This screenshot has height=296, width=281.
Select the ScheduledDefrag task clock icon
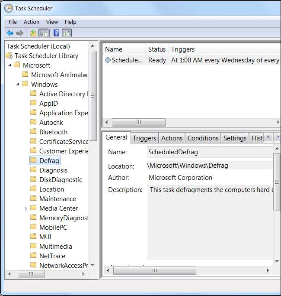[x=108, y=60]
